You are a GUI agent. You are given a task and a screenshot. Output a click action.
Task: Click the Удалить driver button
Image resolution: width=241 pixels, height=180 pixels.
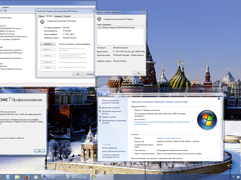click(48, 67)
